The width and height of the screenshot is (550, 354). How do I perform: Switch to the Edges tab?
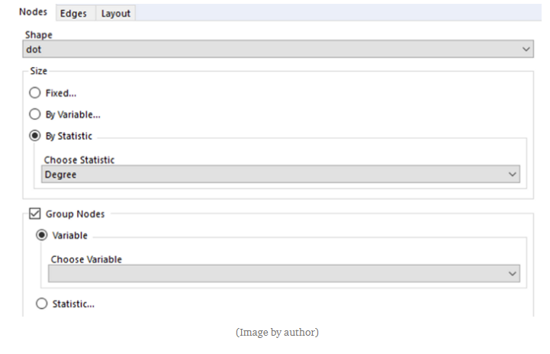73,13
